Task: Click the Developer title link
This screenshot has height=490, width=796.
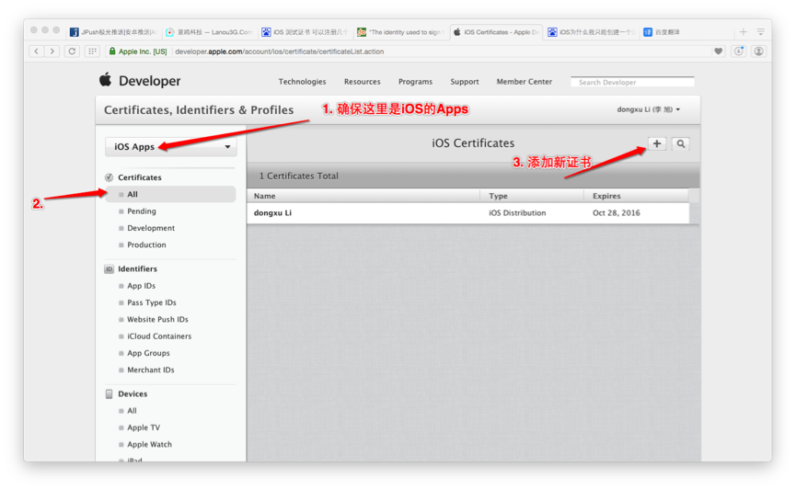Action: pos(150,81)
